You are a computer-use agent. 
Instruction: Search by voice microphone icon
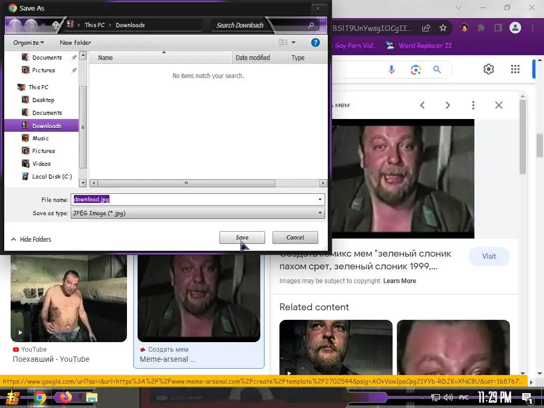click(392, 70)
